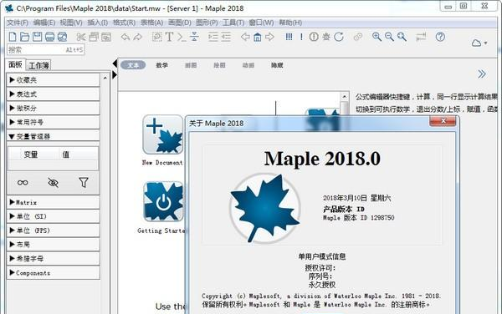The height and width of the screenshot is (314, 502).
Task: Paste from clipboard icon
Action: (x=106, y=37)
